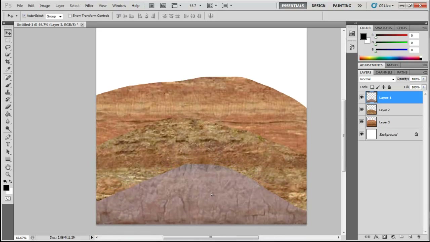Open the Normal blend mode dropdown
The height and width of the screenshot is (242, 430).
pyautogui.click(x=377, y=79)
